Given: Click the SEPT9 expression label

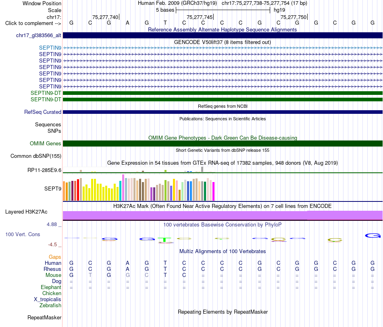Looking at the screenshot, I should tap(53, 189).
